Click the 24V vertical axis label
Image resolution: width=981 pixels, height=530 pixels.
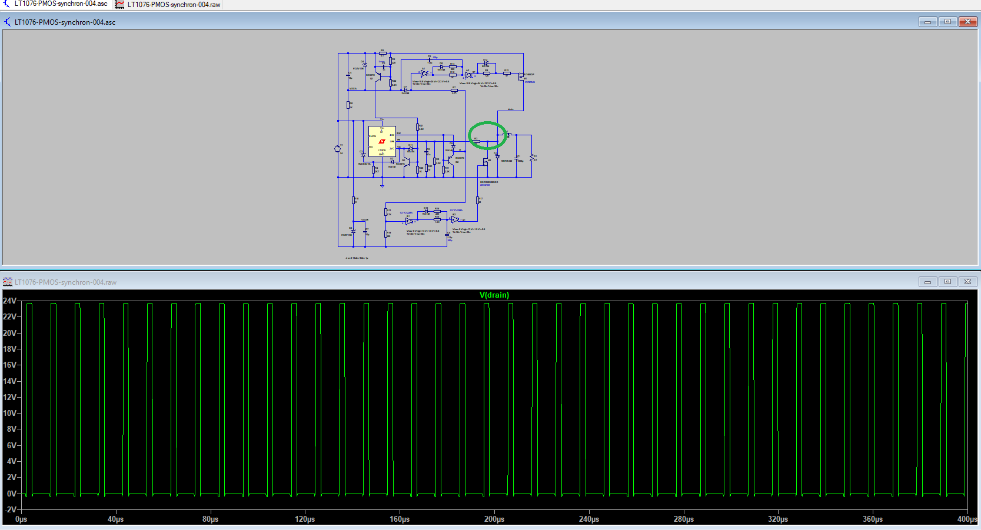click(x=9, y=301)
